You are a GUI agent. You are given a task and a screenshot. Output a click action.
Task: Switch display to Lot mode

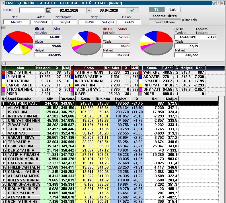tap(172, 10)
